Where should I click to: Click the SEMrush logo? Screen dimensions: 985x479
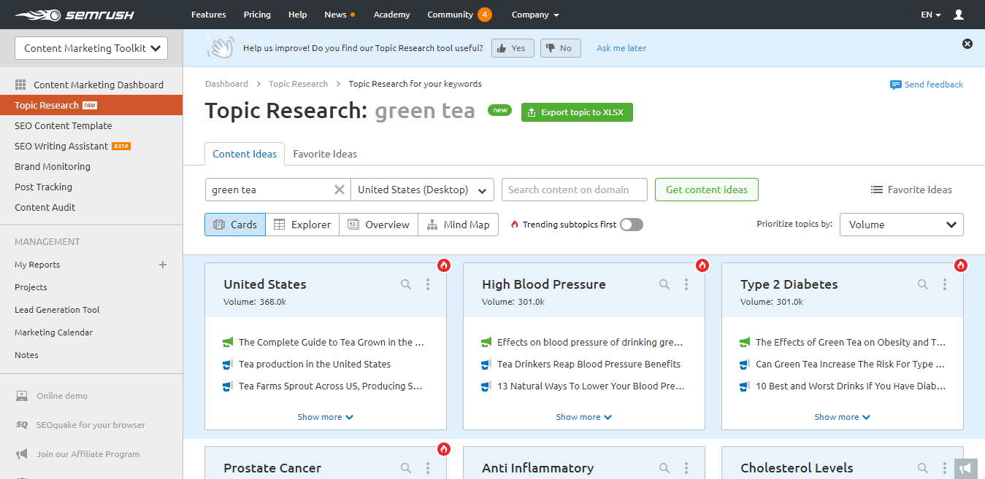click(x=74, y=15)
